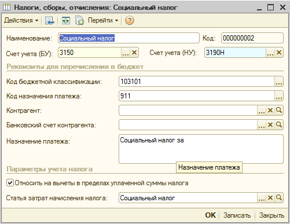Click the copy-new-item toolbar icon
Screen dimensions: 290x224
pos(79,20)
